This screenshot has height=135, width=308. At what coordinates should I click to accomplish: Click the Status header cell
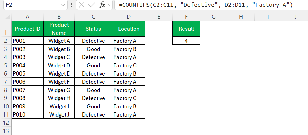click(x=93, y=29)
